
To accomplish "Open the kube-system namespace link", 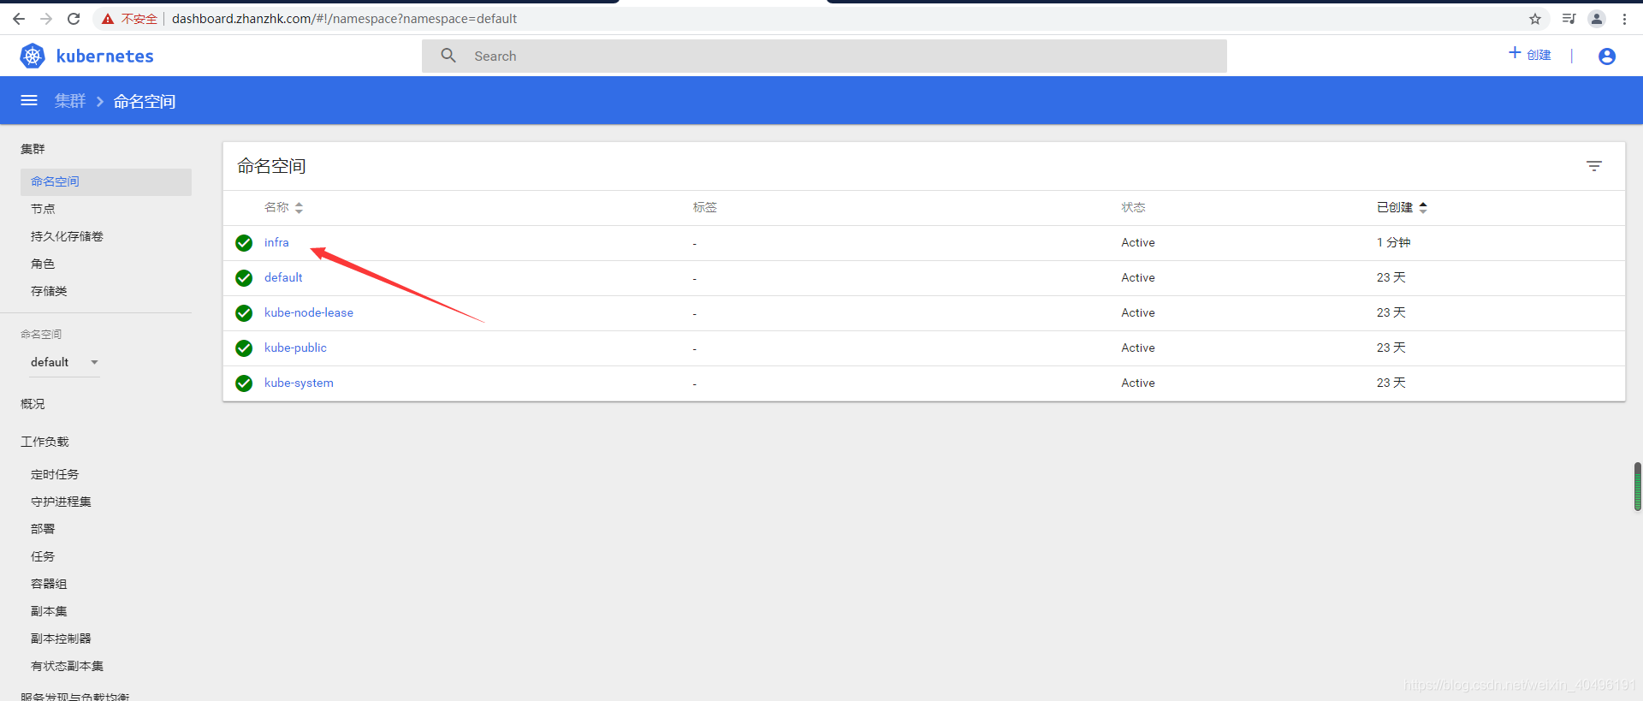I will tap(299, 383).
